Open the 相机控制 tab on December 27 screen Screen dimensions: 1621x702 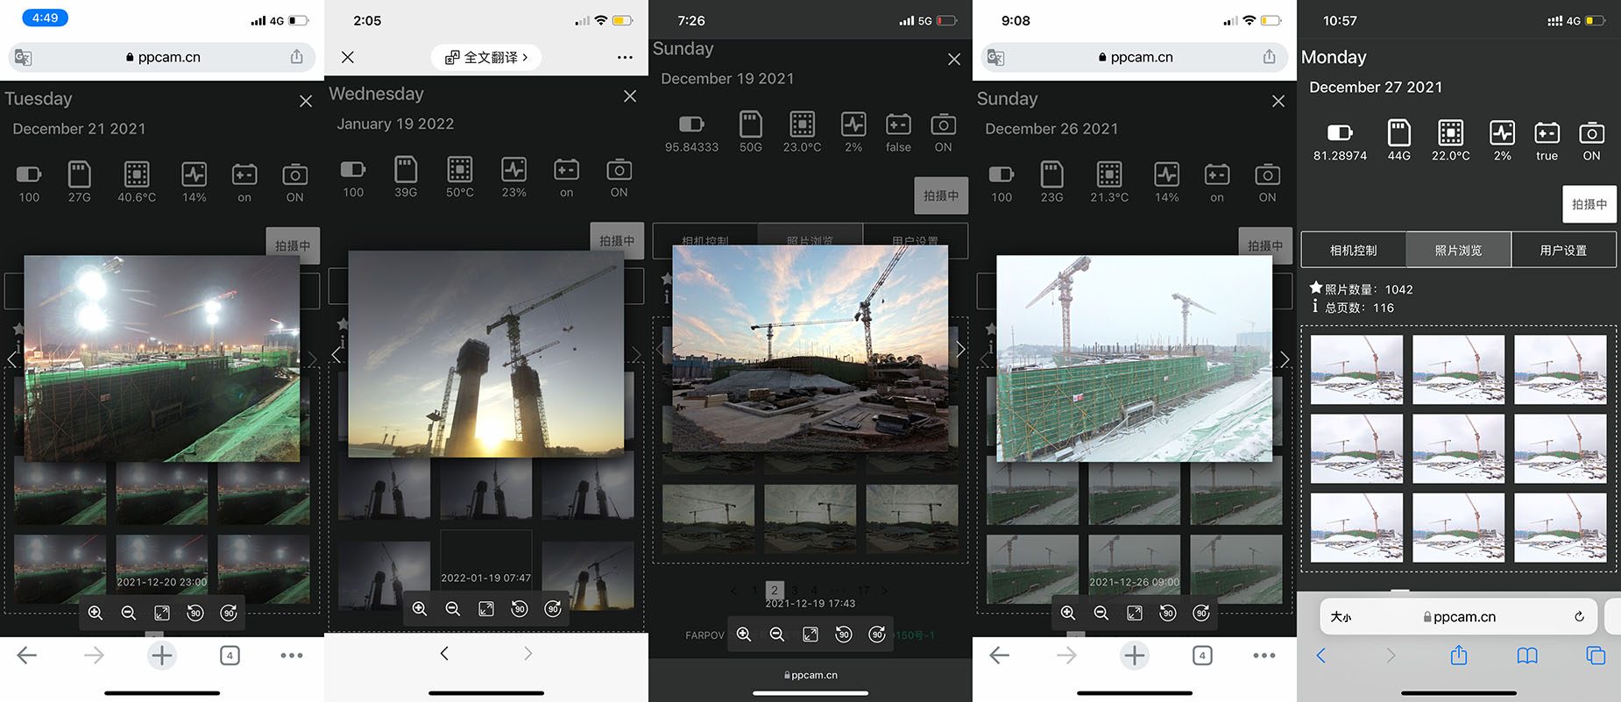tap(1354, 250)
